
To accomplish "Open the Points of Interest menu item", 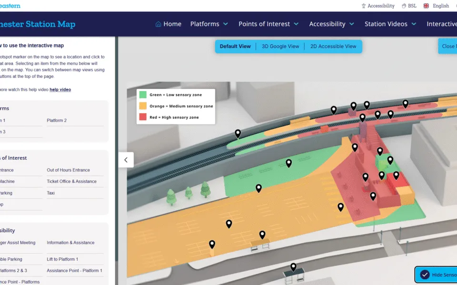I will coord(264,24).
